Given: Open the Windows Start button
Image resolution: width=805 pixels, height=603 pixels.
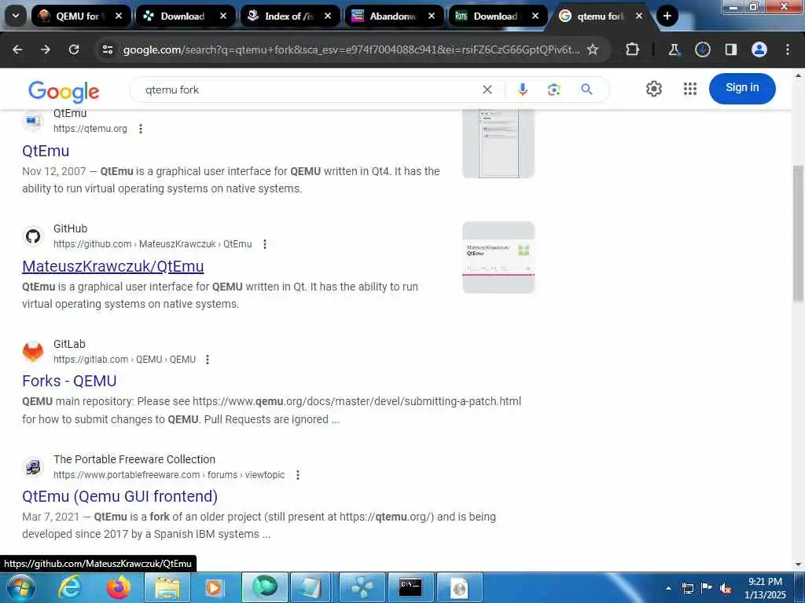Looking at the screenshot, I should [20, 587].
